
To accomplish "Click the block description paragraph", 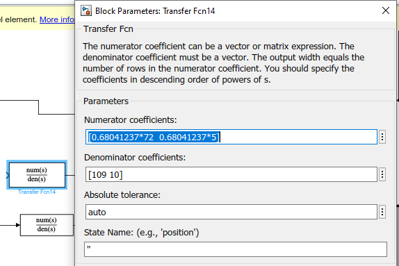I will (x=223, y=63).
